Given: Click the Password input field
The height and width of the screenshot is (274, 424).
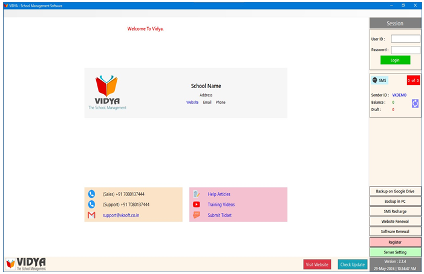Looking at the screenshot, I should [x=405, y=50].
